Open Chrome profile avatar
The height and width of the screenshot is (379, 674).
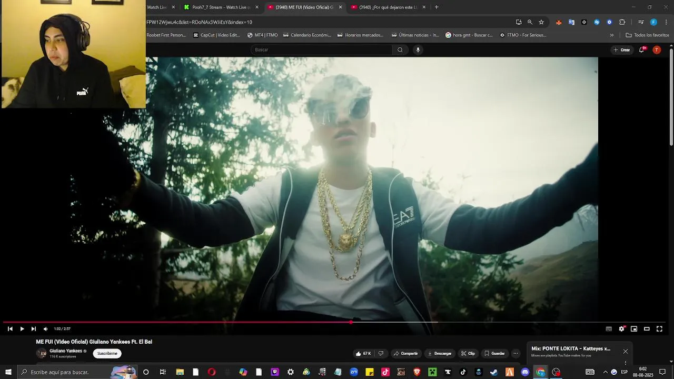pyautogui.click(x=653, y=22)
